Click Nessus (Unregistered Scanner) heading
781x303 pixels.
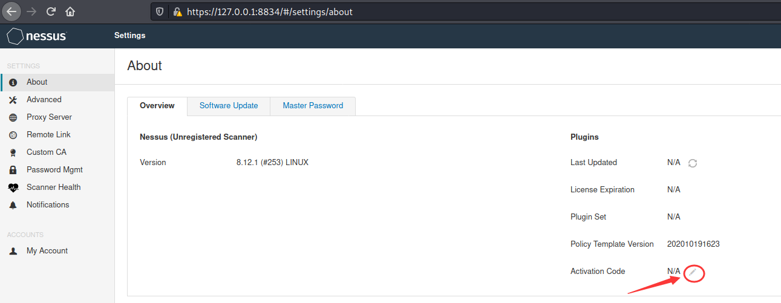tap(198, 137)
